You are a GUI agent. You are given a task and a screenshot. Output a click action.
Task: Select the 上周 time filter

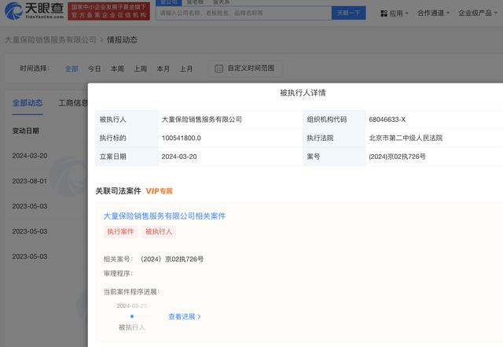click(141, 68)
